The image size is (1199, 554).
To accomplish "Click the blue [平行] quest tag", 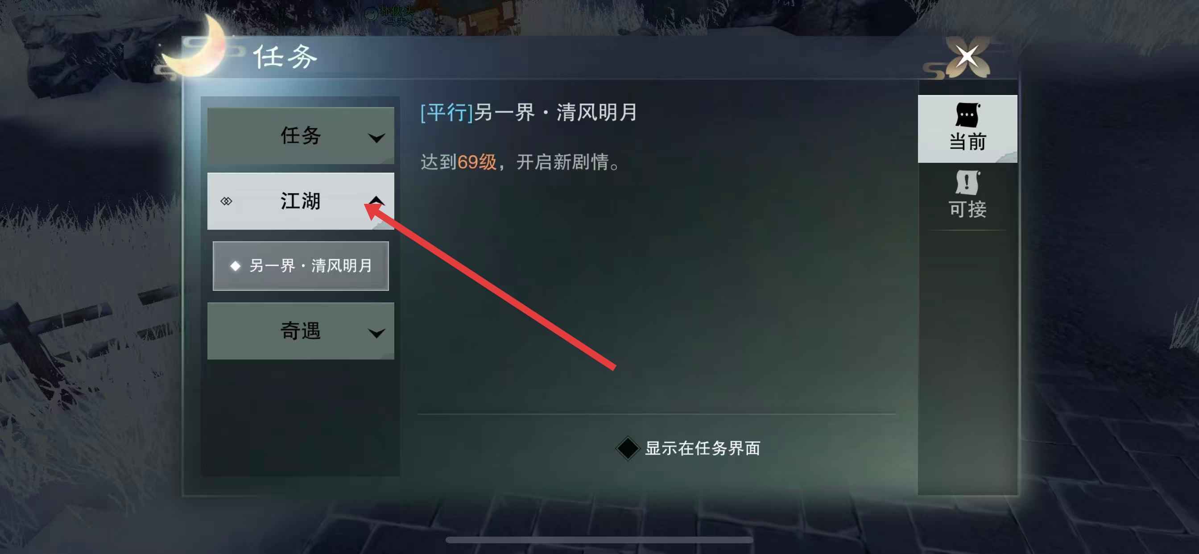I will 447,112.
